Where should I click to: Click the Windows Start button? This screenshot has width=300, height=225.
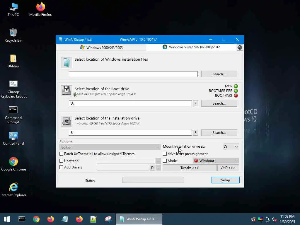[x=7, y=219]
